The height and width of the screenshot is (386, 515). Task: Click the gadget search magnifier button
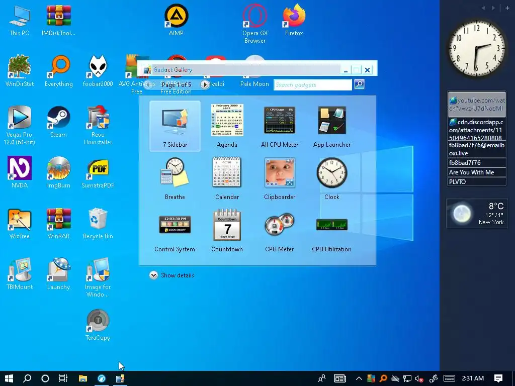click(x=359, y=84)
